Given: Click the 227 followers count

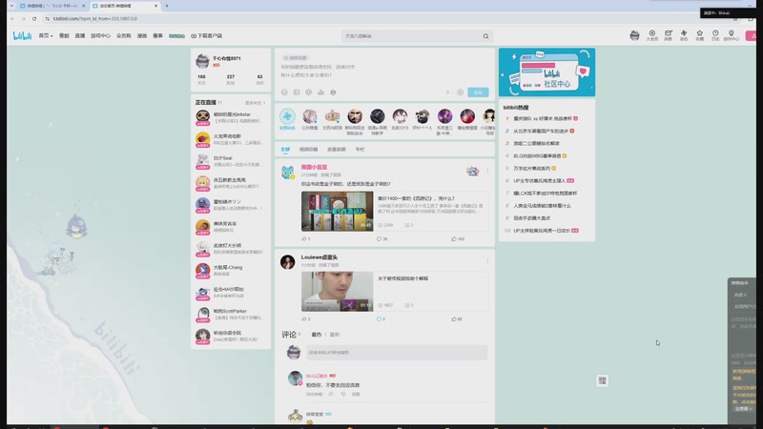Looking at the screenshot, I should [231, 79].
